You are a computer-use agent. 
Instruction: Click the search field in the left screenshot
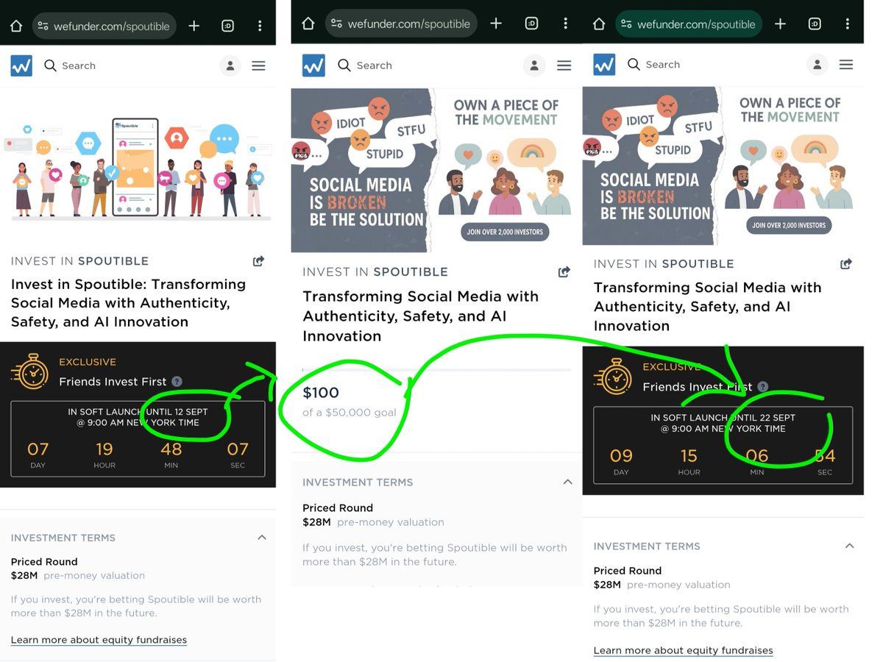pos(70,65)
